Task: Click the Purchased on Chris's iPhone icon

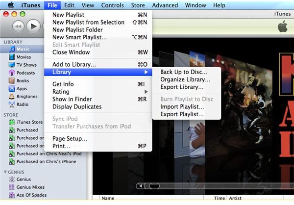Action: [12, 162]
